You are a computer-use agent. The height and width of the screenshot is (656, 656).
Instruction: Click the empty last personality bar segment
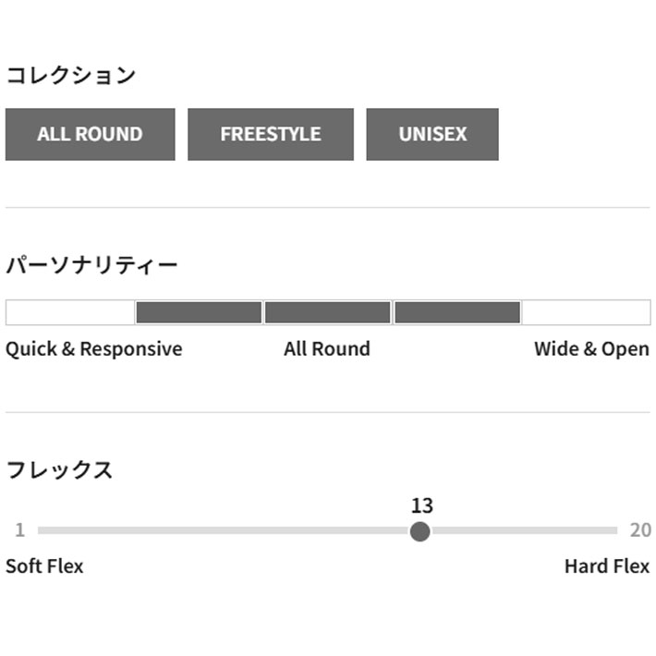[x=586, y=312]
